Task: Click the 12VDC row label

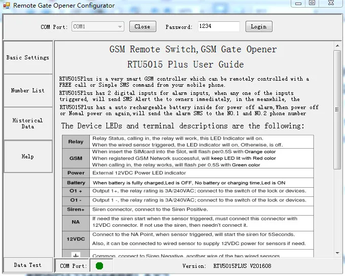Action: tap(76, 239)
